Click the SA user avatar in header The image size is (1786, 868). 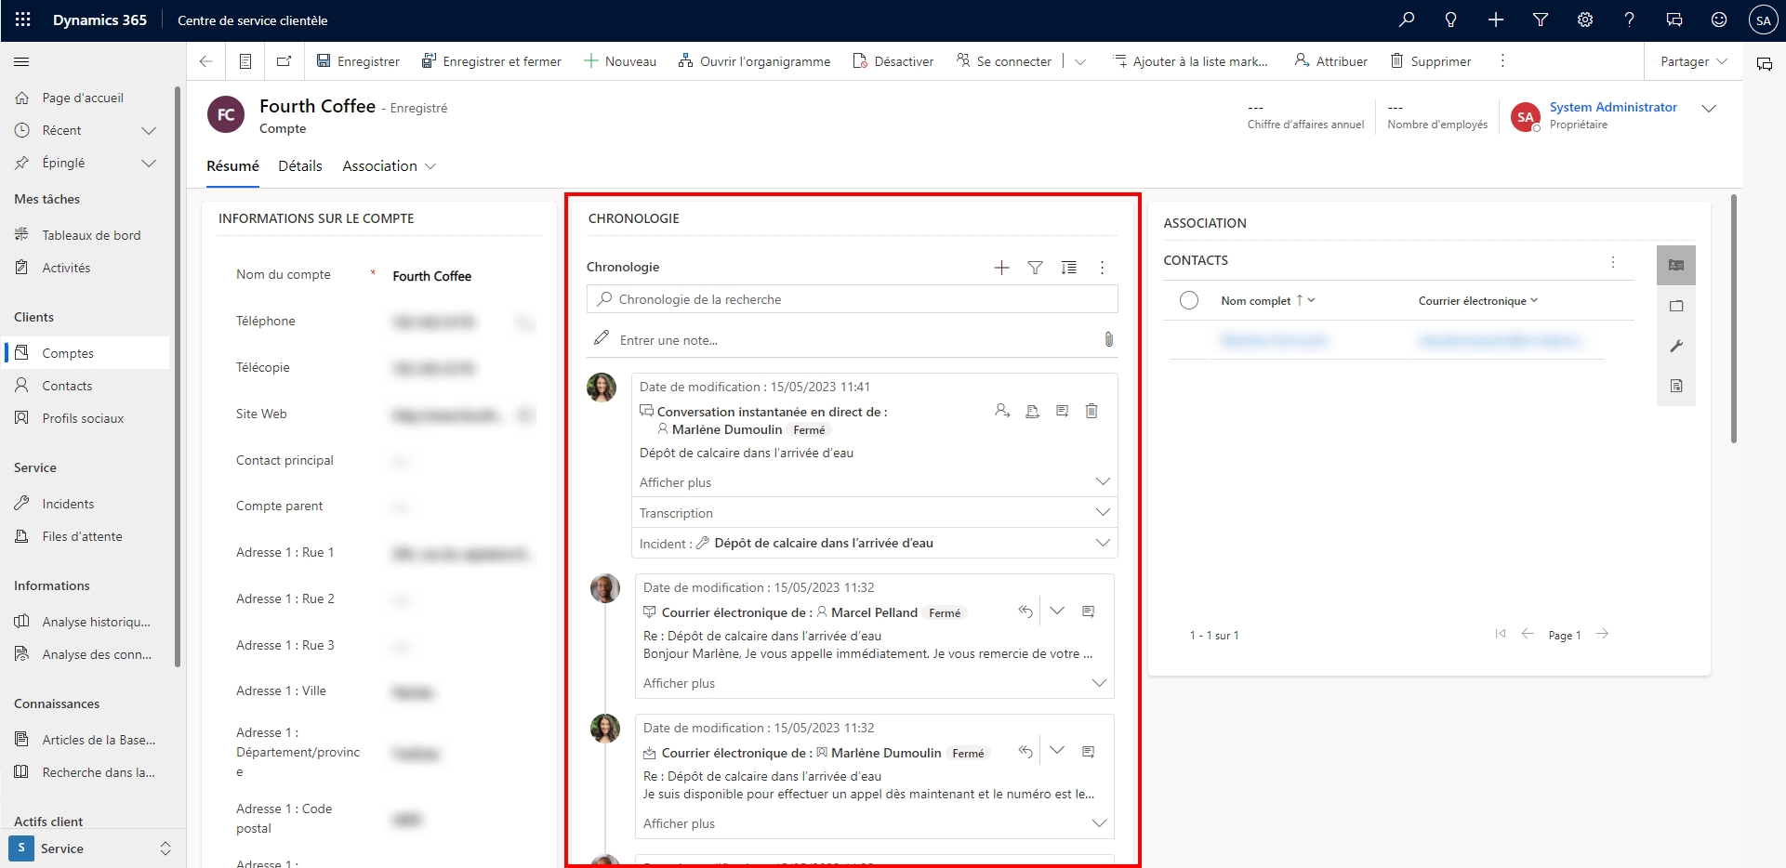tap(1763, 20)
